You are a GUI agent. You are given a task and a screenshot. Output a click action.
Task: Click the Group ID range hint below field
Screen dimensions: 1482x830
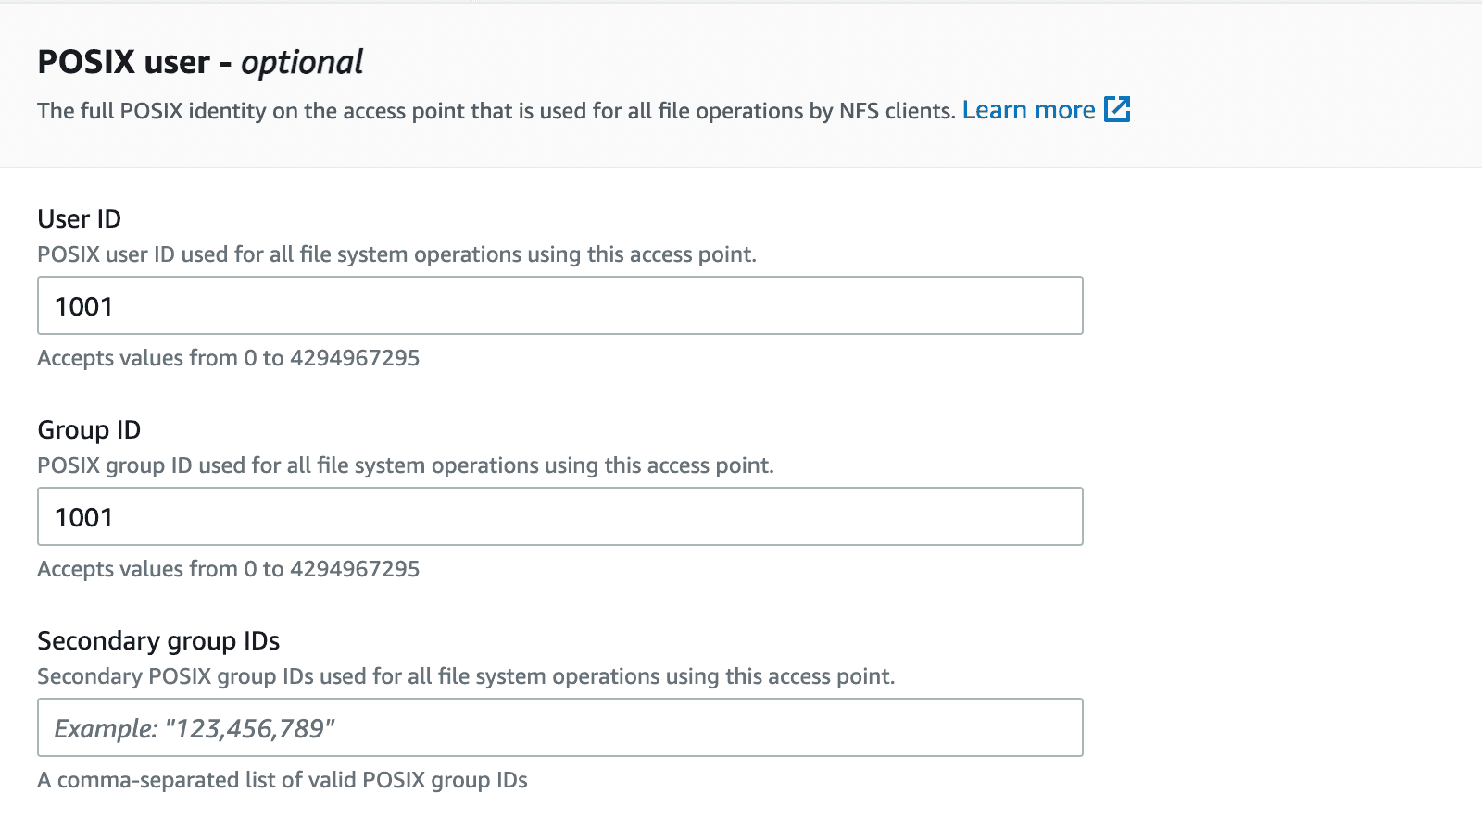coord(228,569)
